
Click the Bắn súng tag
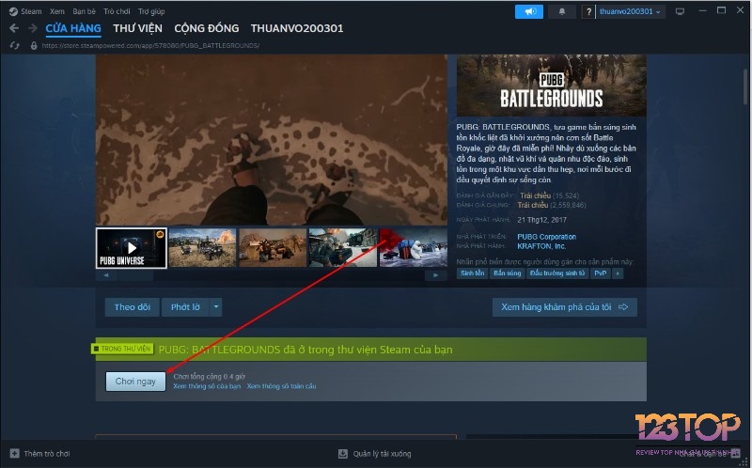pos(507,273)
